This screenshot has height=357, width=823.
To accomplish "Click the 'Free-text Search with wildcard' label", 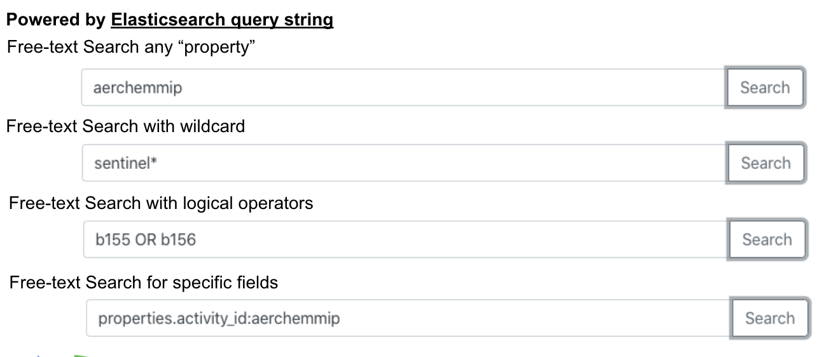I will click(x=125, y=126).
